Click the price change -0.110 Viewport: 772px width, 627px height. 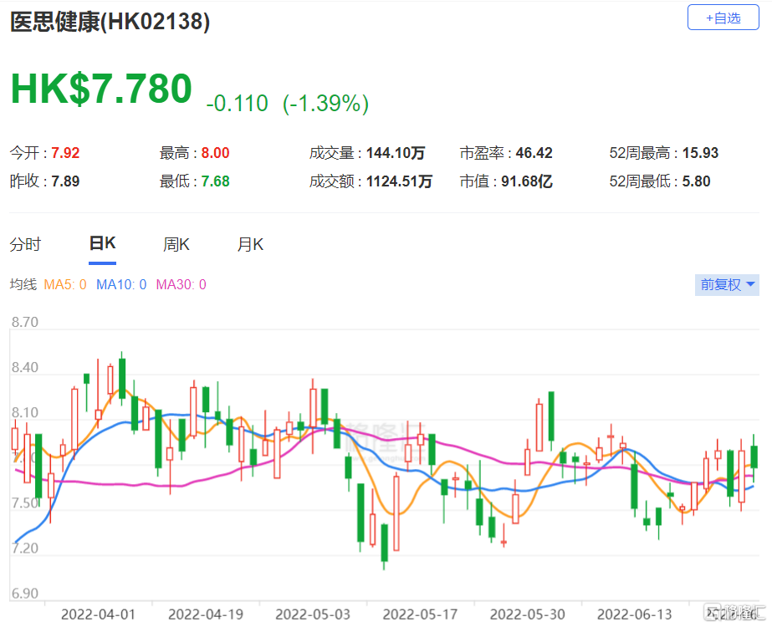237,104
